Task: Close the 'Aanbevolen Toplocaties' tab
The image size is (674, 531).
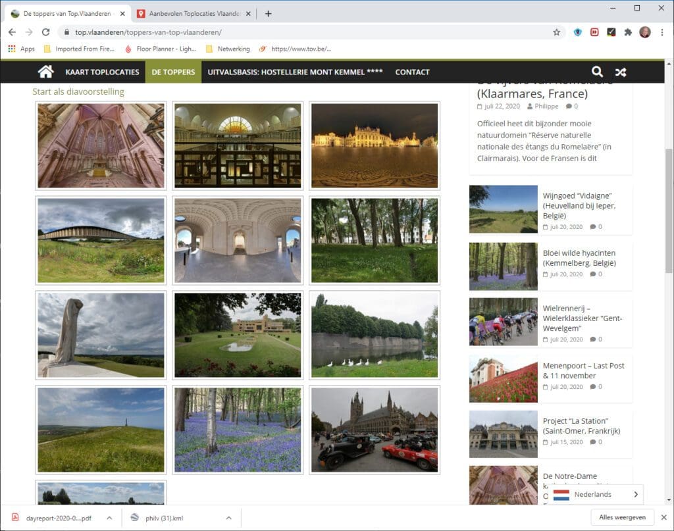Action: coord(248,14)
